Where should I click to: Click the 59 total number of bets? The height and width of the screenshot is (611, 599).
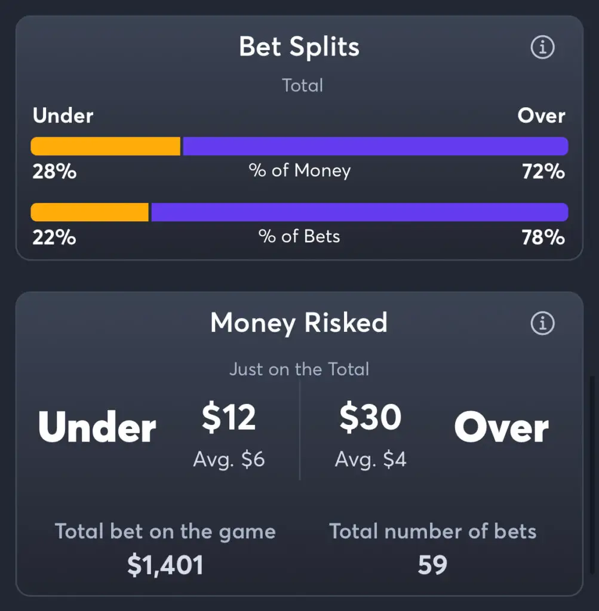click(x=432, y=565)
